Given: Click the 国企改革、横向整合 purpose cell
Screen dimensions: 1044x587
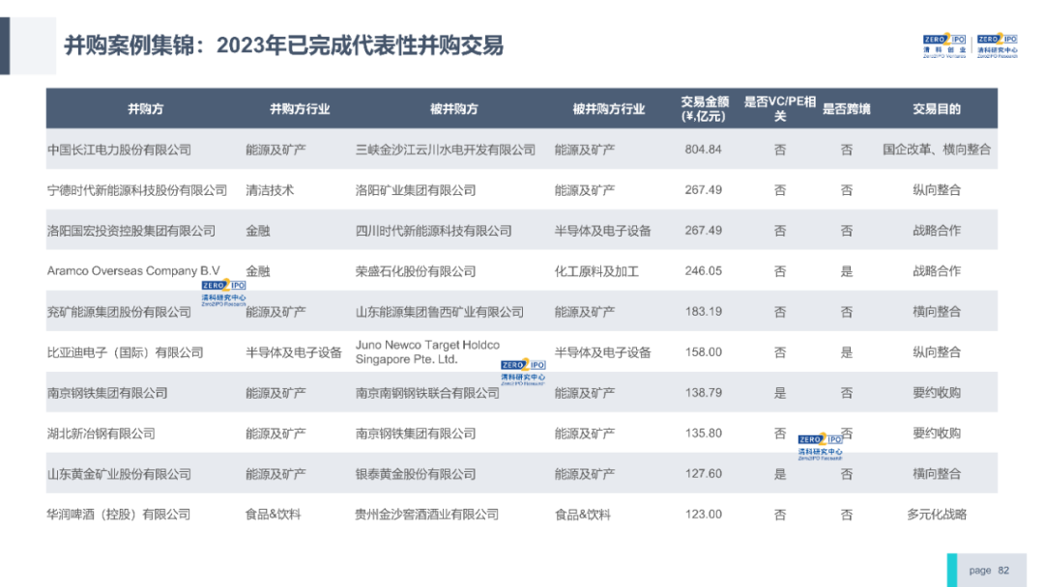Looking at the screenshot, I should (936, 150).
